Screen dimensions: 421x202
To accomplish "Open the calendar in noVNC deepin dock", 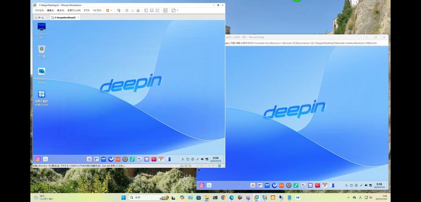I will pyautogui.click(x=325, y=185).
